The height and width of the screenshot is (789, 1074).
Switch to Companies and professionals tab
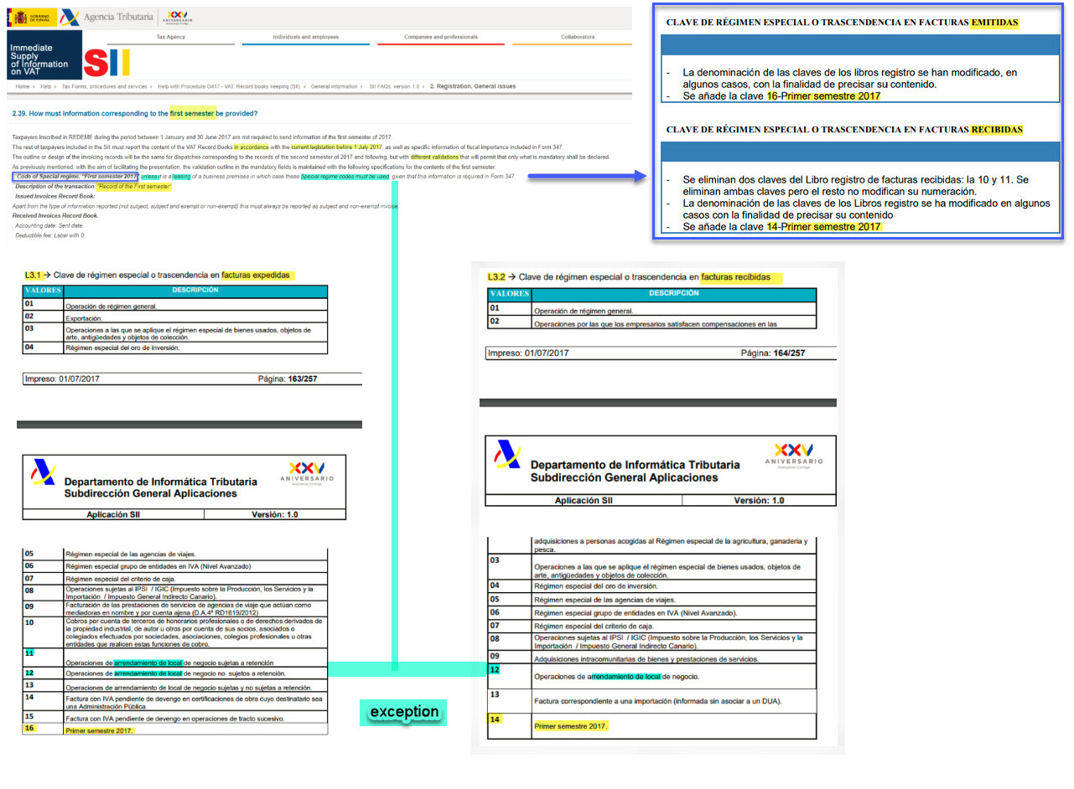441,38
